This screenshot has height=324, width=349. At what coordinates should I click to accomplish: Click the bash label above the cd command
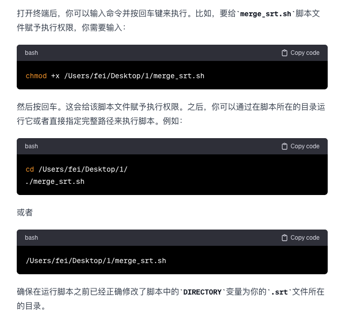(x=31, y=146)
